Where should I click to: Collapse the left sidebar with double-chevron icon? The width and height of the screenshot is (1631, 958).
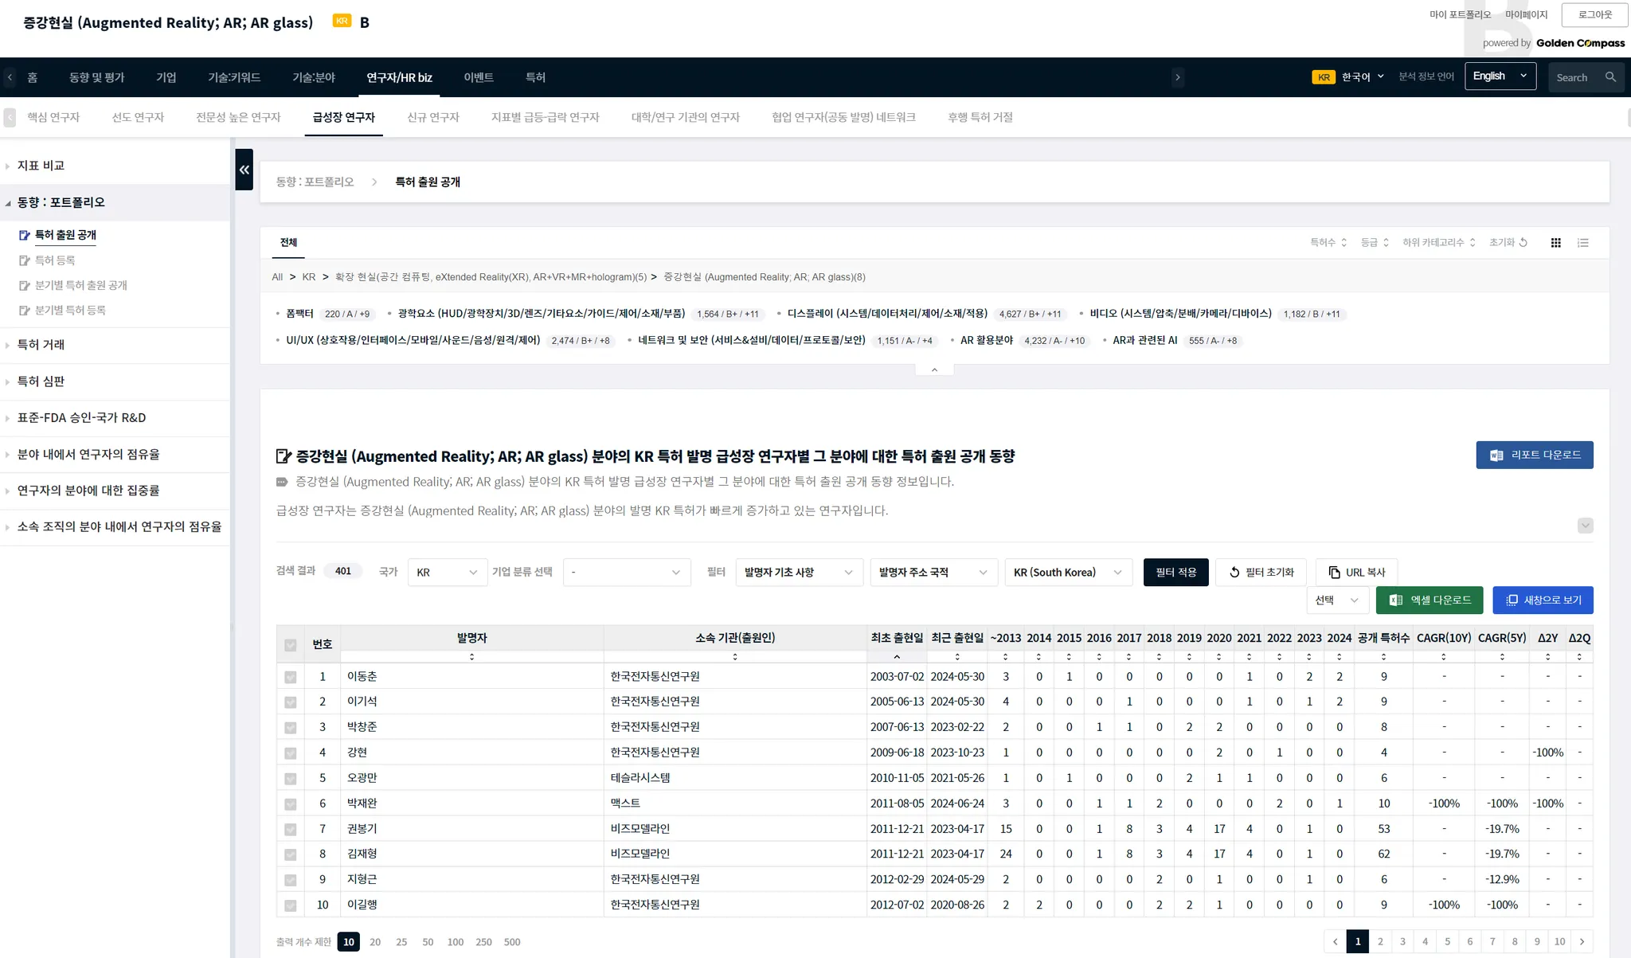pyautogui.click(x=244, y=170)
